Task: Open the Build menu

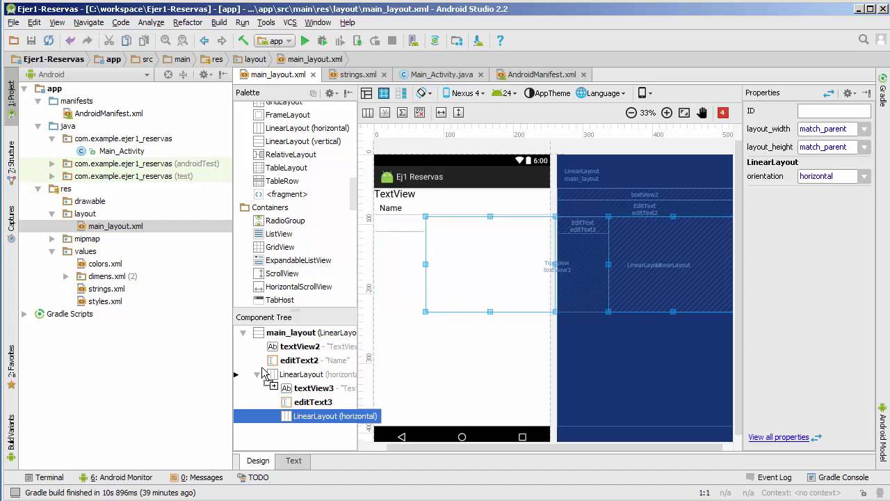Action: pyautogui.click(x=219, y=22)
